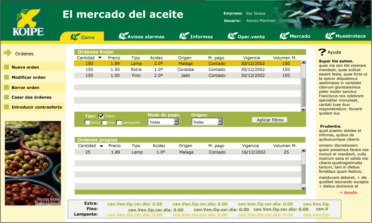Click the Volumen M. header in Ordenes Koipe

point(285,58)
